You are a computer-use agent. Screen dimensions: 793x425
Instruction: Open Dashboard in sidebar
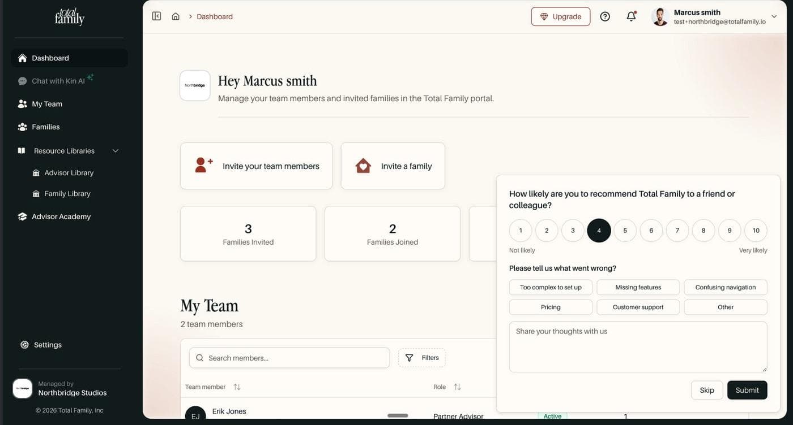pyautogui.click(x=69, y=58)
